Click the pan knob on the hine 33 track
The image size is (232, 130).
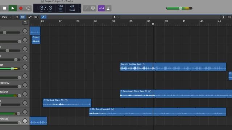coord(25,121)
